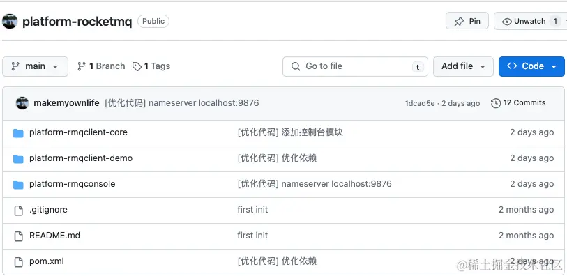
Task: Click the repository owner avatar beside platform-rocketmq
Action: (9, 22)
